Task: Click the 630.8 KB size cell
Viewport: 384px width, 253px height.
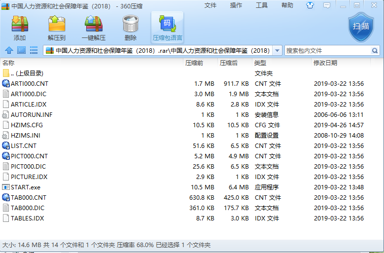Action: click(x=202, y=197)
